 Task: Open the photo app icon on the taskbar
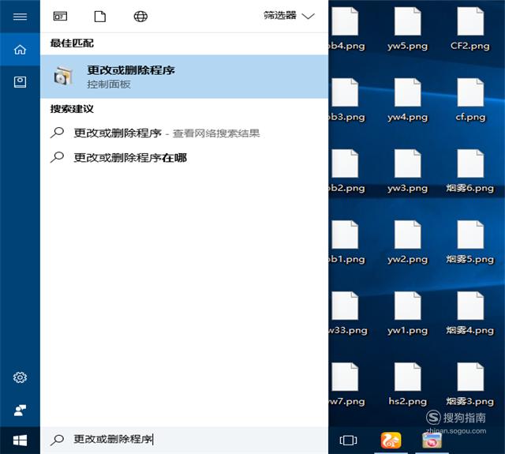click(x=432, y=441)
